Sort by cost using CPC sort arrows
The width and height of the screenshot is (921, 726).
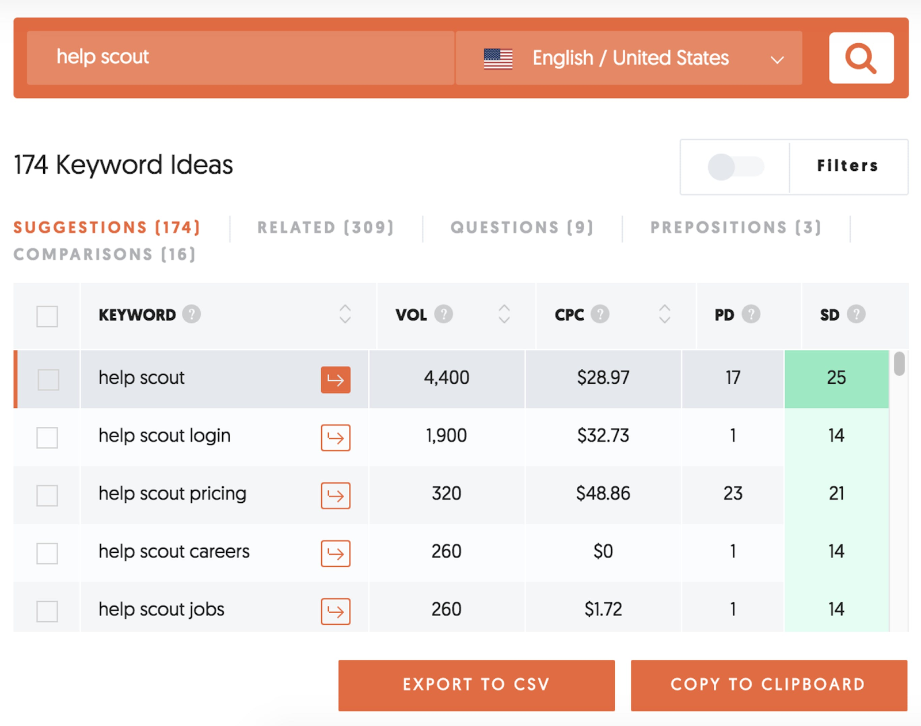(665, 314)
